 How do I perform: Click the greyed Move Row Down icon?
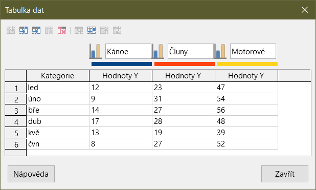pyautogui.click(x=117, y=30)
